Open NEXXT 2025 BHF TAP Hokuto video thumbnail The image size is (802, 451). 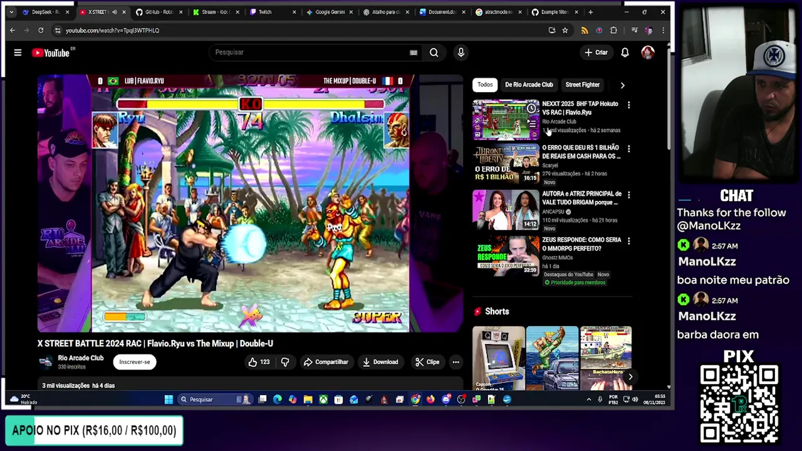click(506, 120)
